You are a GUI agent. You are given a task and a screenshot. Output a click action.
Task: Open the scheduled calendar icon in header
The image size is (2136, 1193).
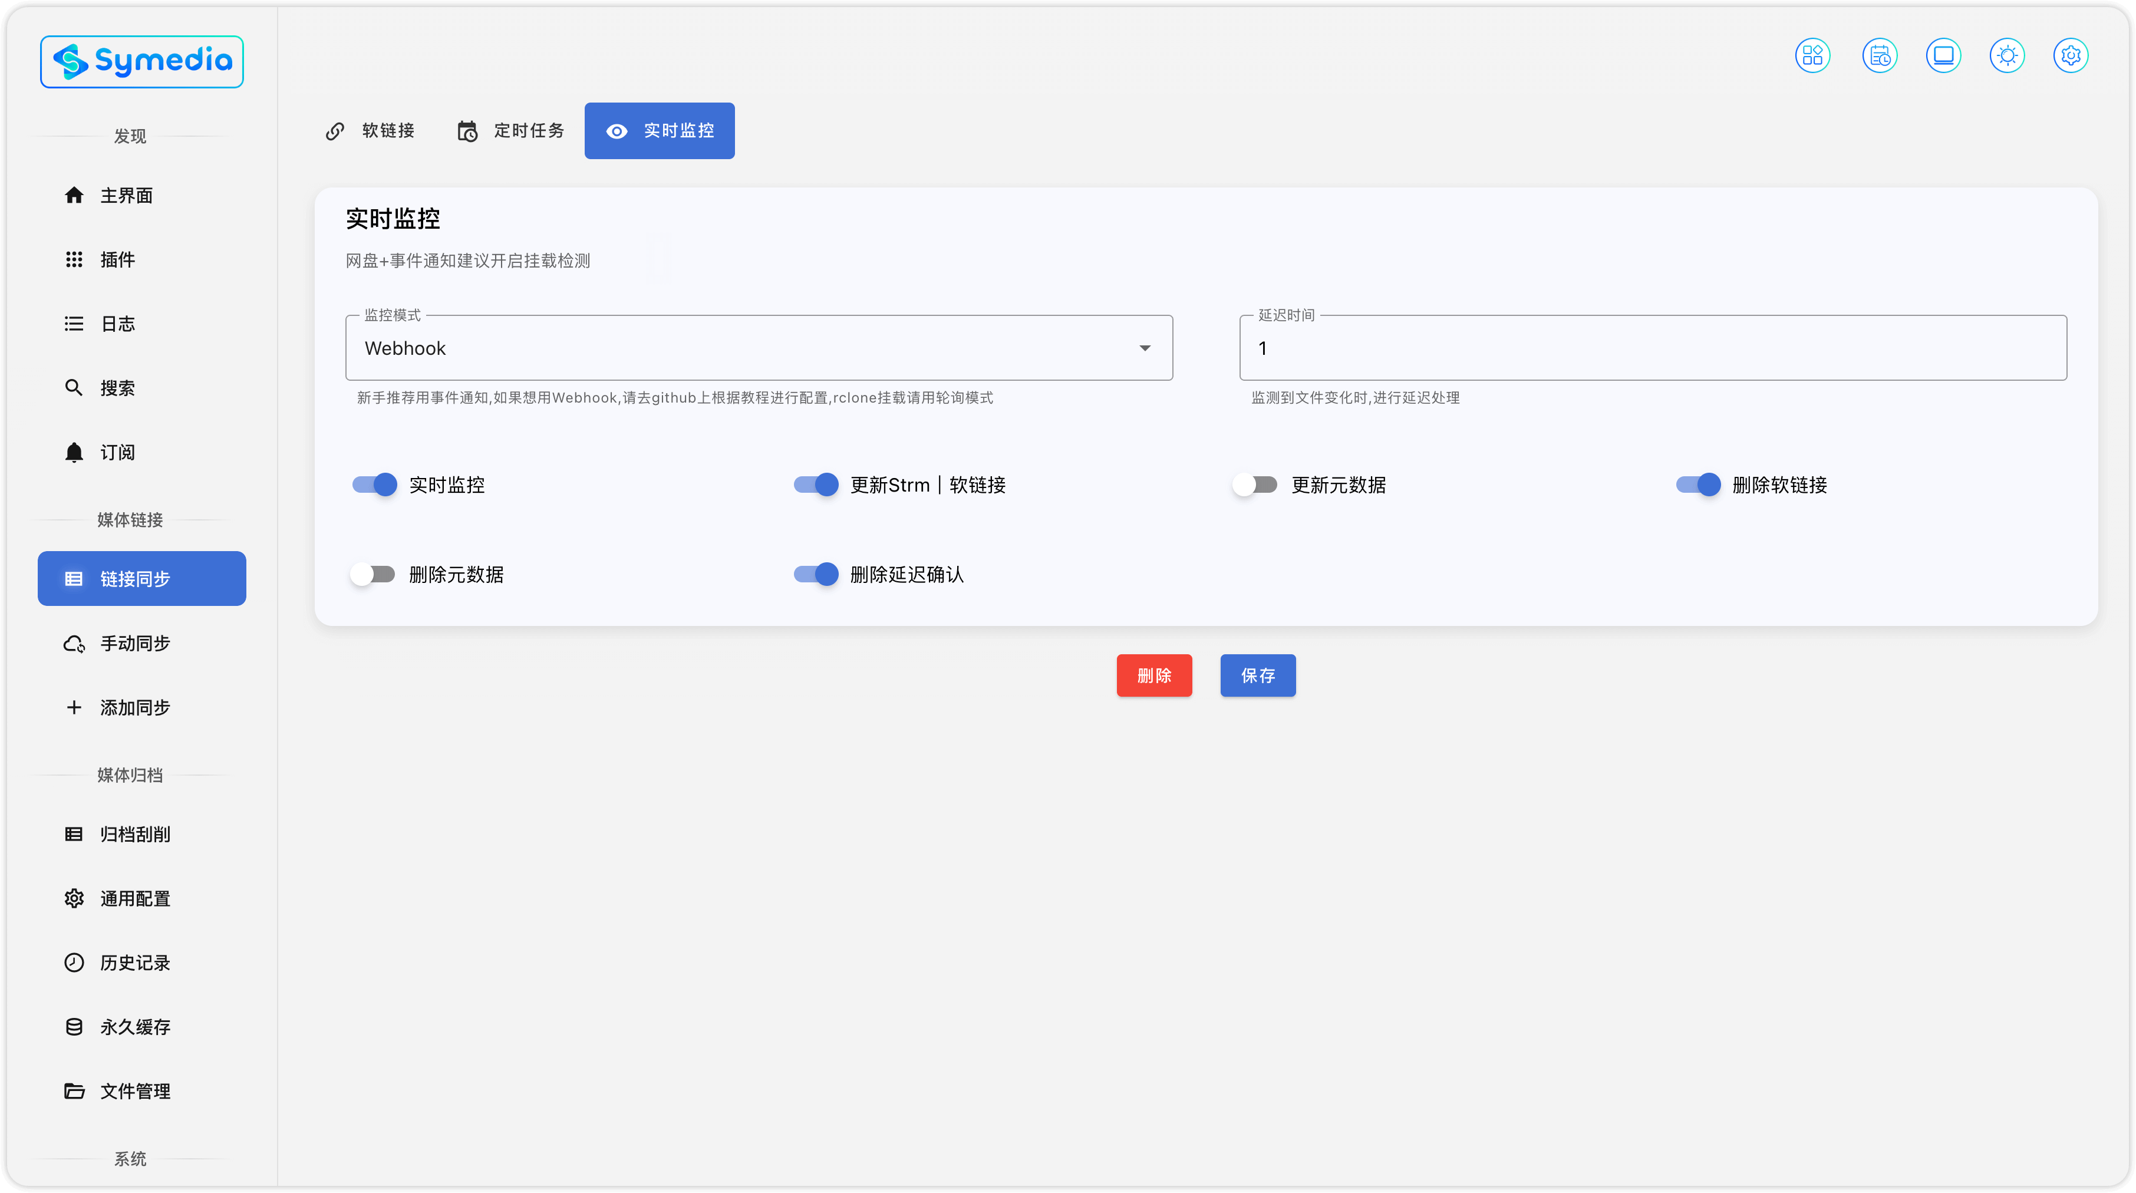[x=1880, y=55]
